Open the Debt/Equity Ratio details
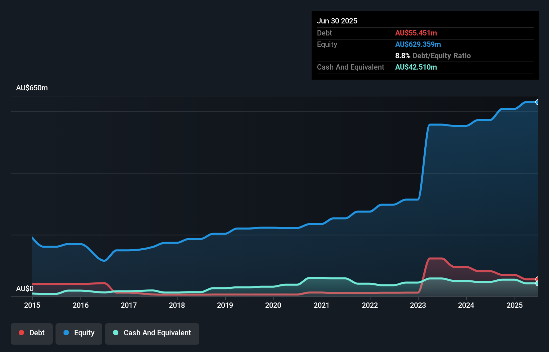This screenshot has width=549, height=352. coord(433,56)
